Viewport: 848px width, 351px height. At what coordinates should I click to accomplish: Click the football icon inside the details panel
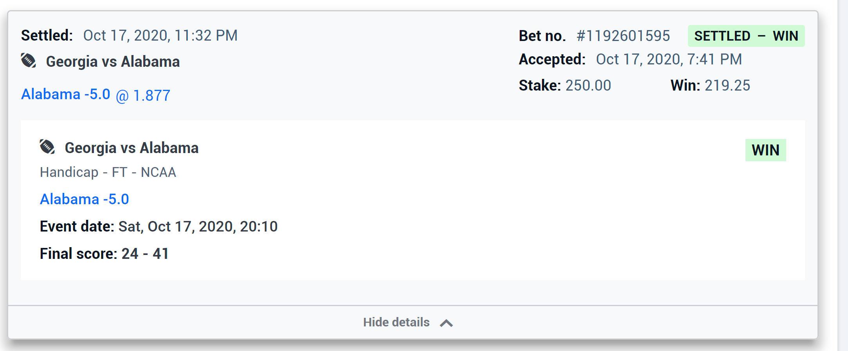(x=47, y=147)
